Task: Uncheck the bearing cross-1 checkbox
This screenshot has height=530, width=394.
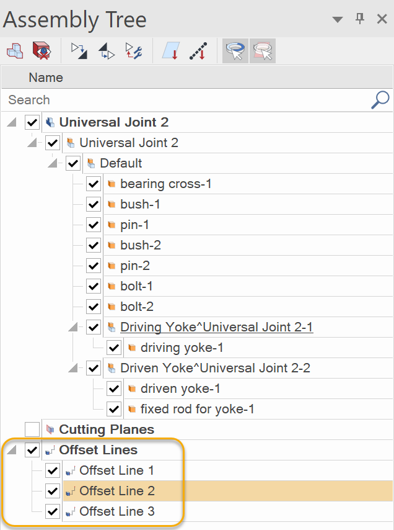Action: pyautogui.click(x=94, y=184)
